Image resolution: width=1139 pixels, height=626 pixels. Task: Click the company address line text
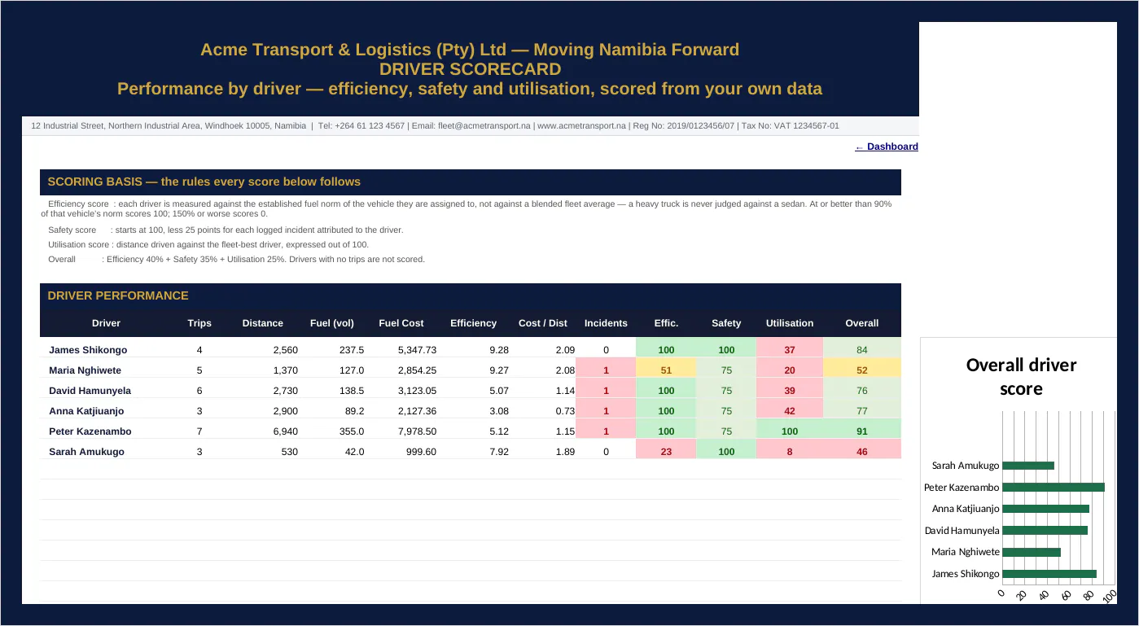435,126
